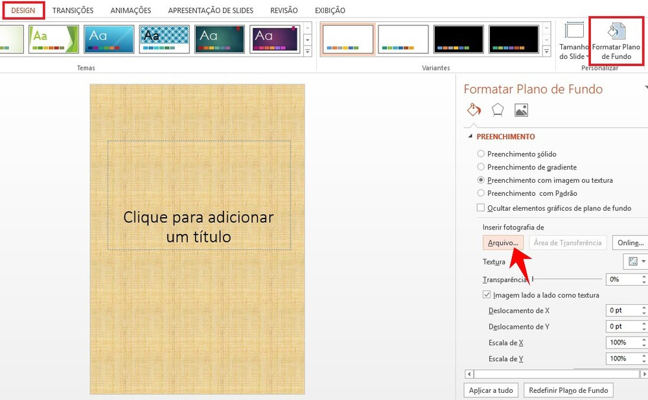
Task: Click the Arquivo button to insert picture
Action: pyautogui.click(x=503, y=242)
